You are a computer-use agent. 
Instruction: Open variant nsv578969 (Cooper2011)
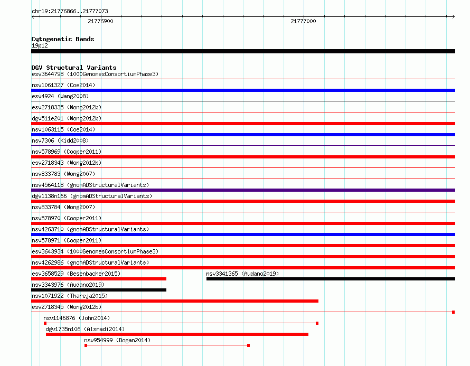click(x=67, y=152)
